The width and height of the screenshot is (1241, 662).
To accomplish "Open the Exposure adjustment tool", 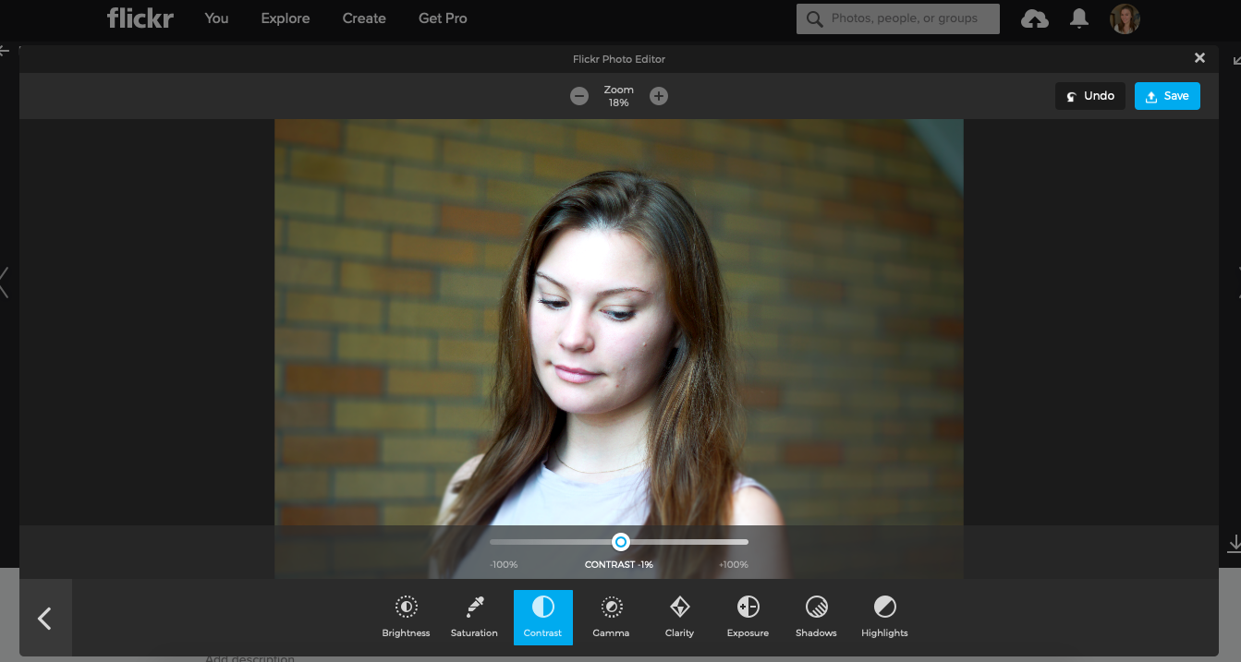I will coord(748,616).
